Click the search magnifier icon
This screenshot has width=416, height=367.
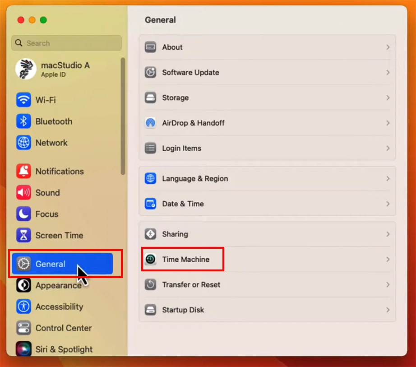[18, 43]
